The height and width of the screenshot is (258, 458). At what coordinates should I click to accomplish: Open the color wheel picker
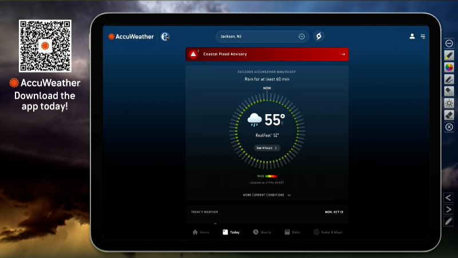point(449,67)
